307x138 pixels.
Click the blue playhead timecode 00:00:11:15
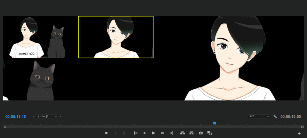click(16, 116)
